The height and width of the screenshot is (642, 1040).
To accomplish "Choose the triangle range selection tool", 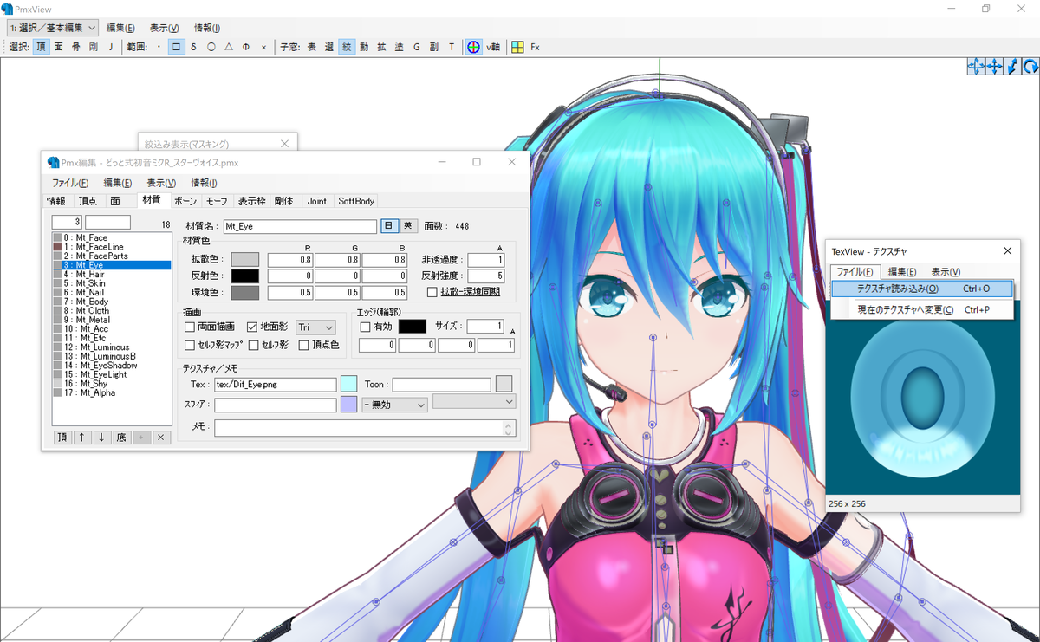I will point(229,47).
